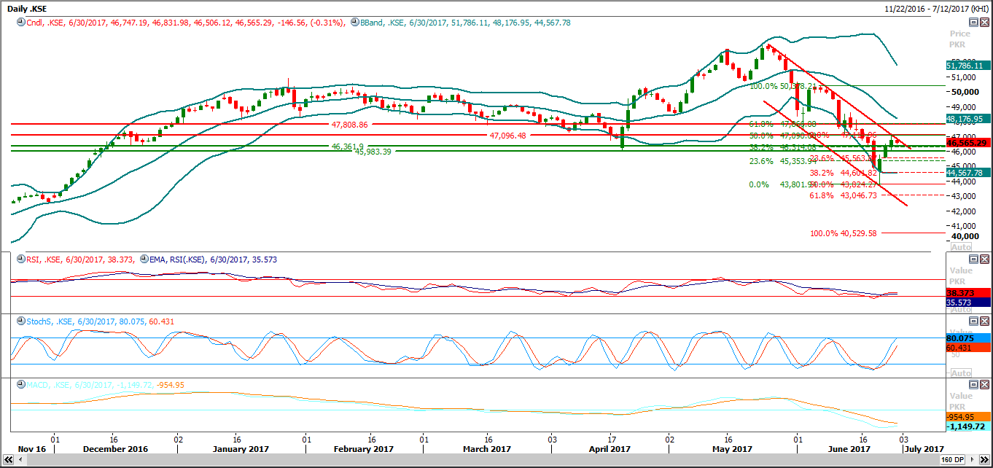993x468 pixels.
Task: Click the July 2017 time axis label
Action: click(924, 449)
